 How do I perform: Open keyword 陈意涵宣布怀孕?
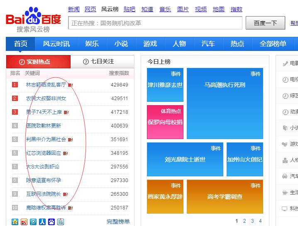point(44,180)
